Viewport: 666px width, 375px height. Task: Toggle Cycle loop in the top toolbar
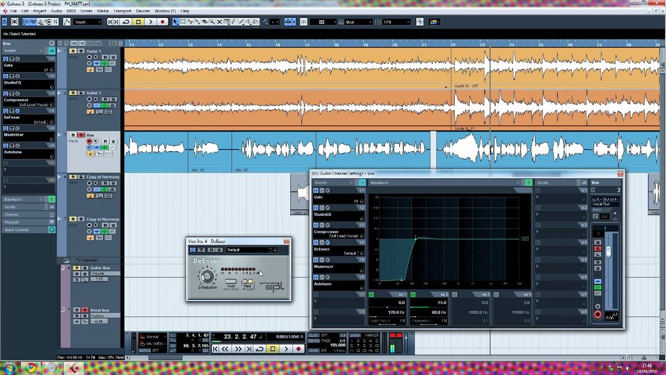tap(126, 22)
